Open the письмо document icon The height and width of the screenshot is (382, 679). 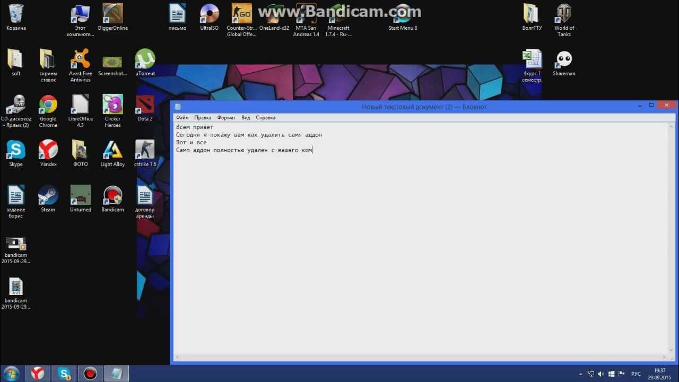coord(177,17)
